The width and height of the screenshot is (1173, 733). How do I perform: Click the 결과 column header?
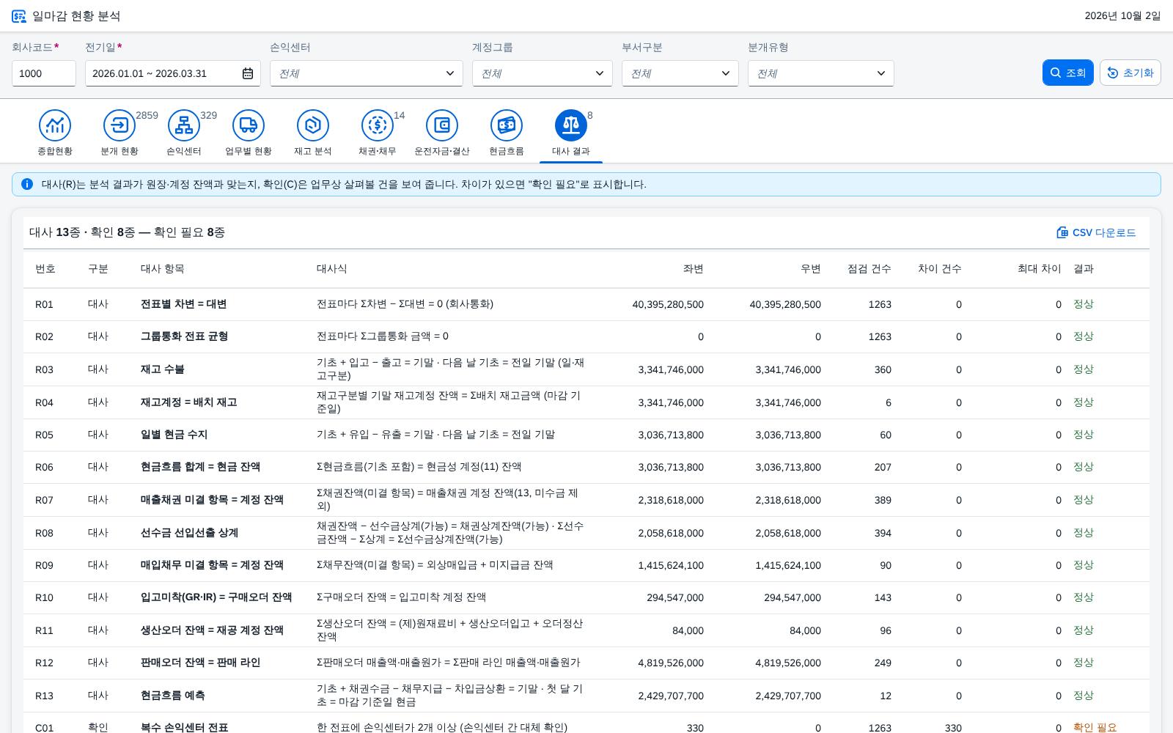tap(1084, 269)
